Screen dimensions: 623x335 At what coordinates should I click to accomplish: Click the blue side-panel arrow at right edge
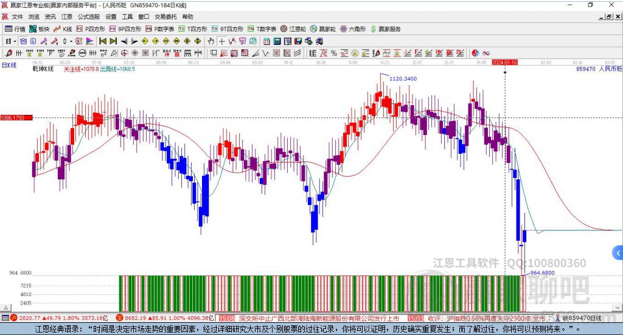[x=618, y=252]
